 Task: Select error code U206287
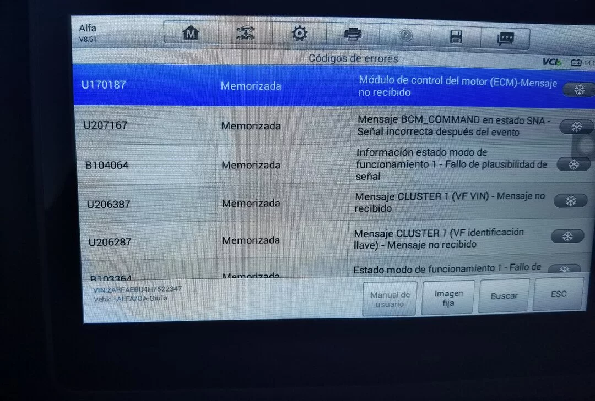110,242
